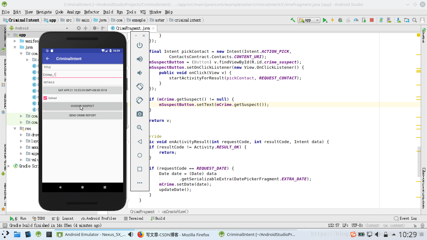Open the app run configuration dropdown
Screen dimensions: 427x240
[x=309, y=20]
